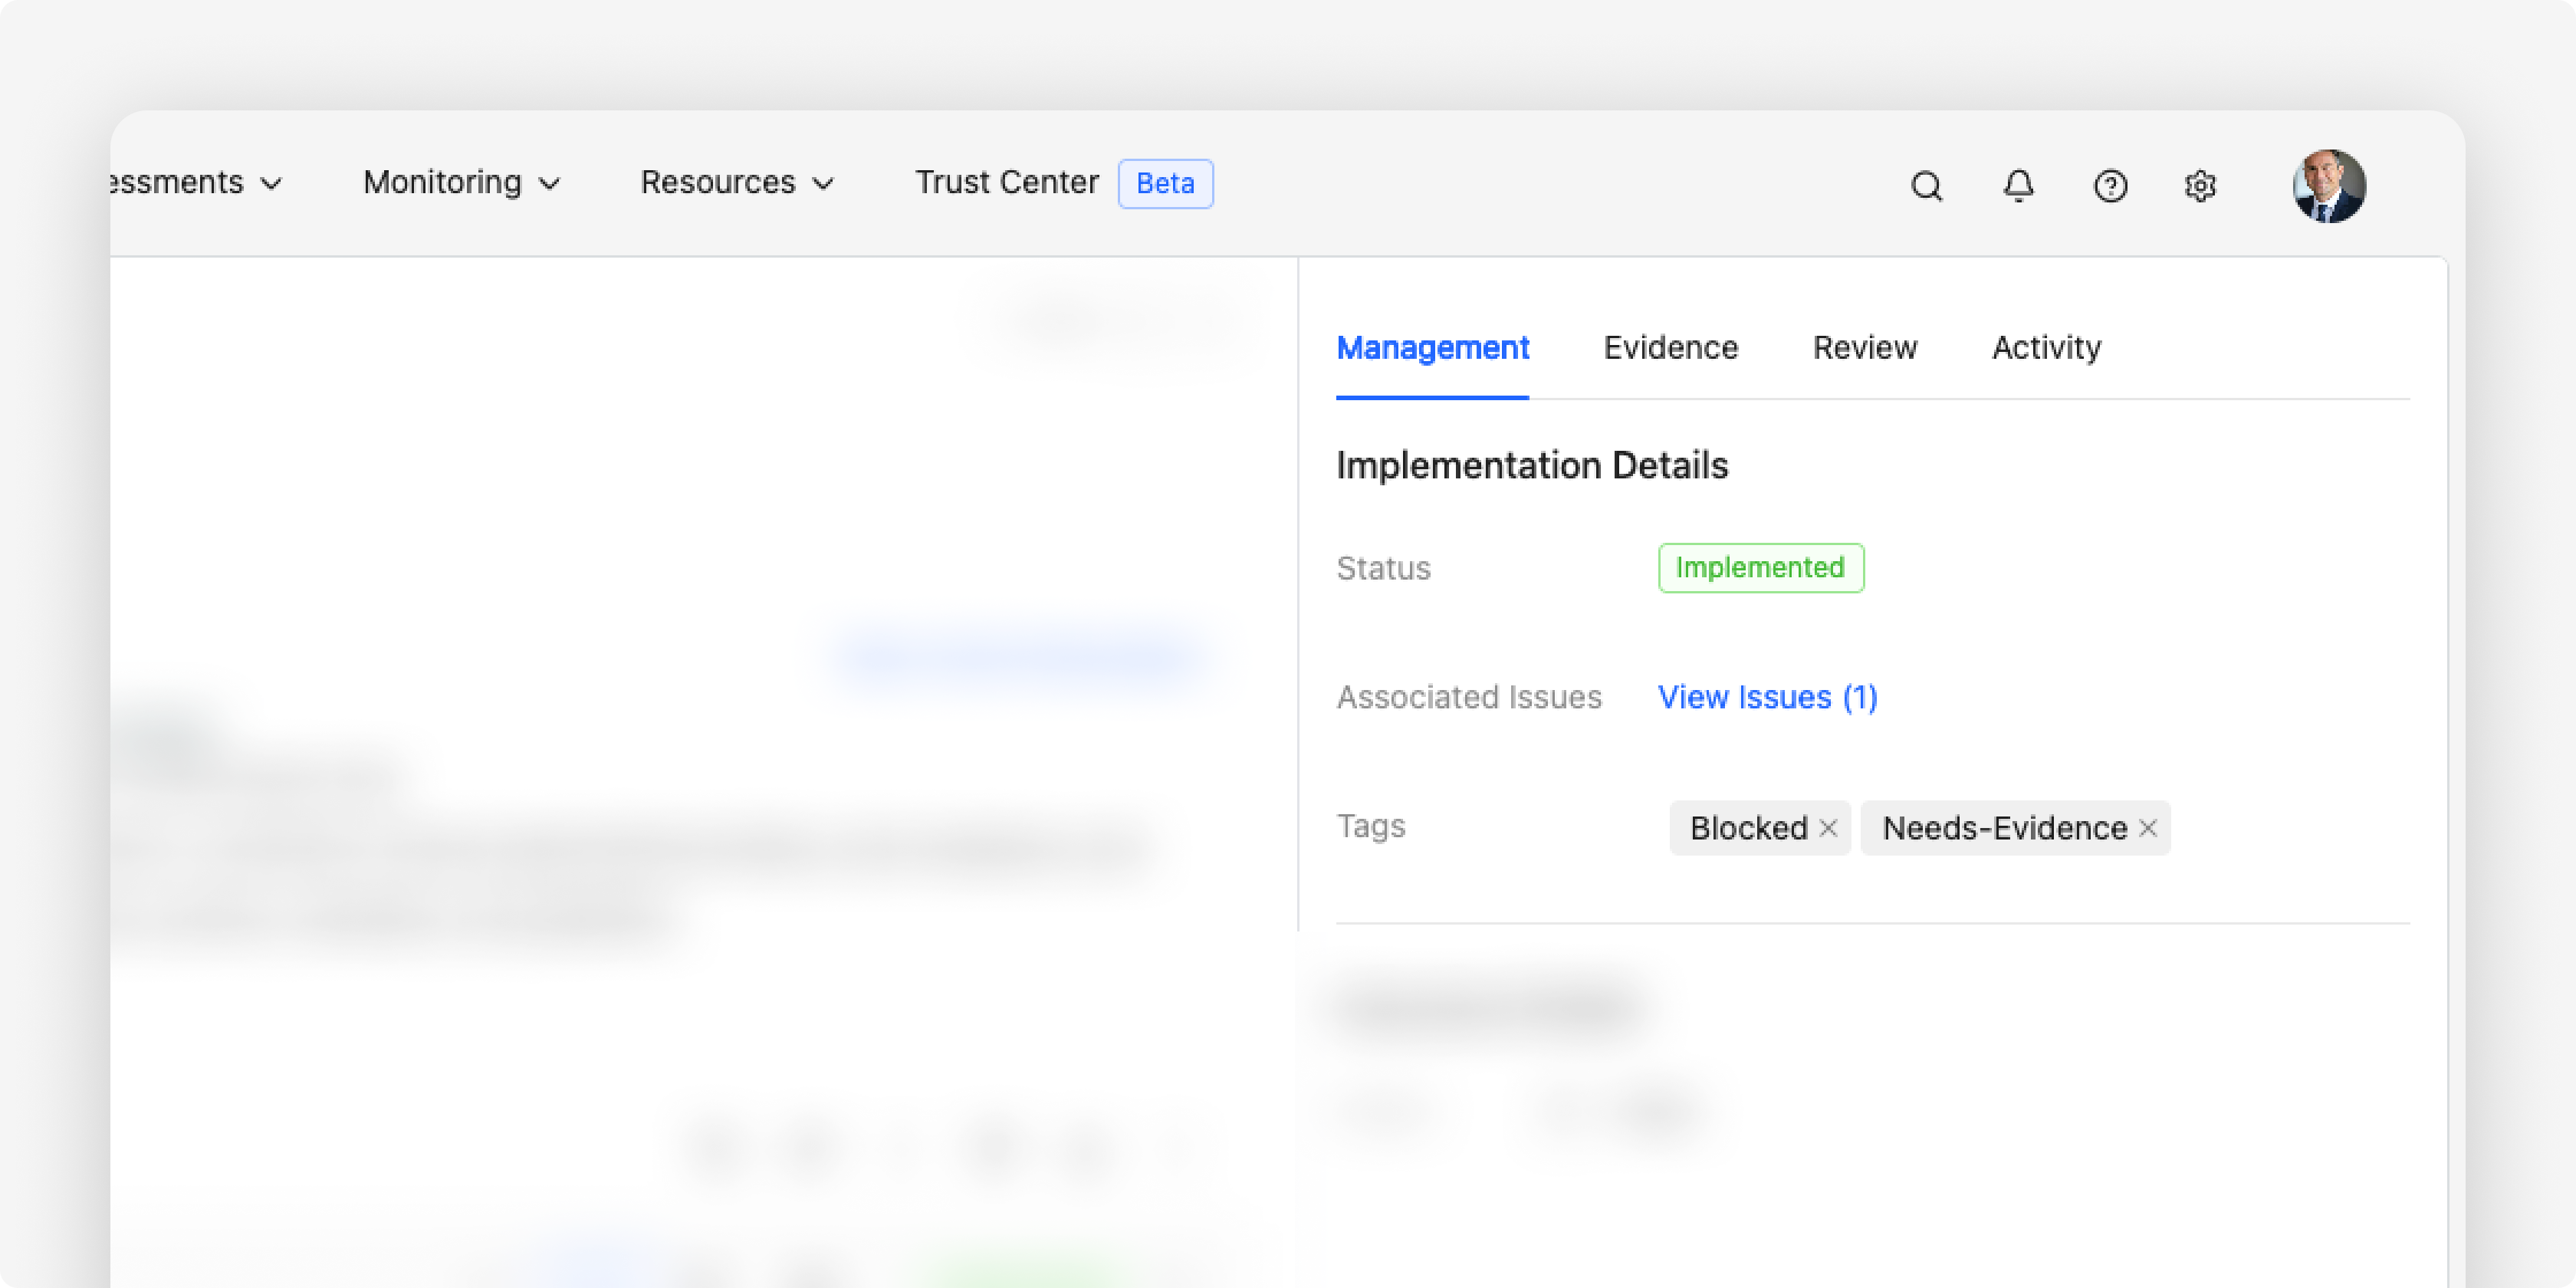Click View Issues (1) link
Screen dimensions: 2576x1288
click(1768, 697)
